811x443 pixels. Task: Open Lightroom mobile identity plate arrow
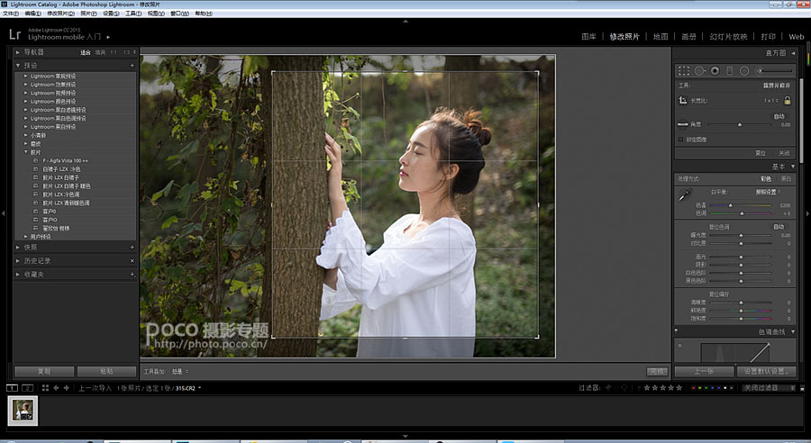coord(108,37)
